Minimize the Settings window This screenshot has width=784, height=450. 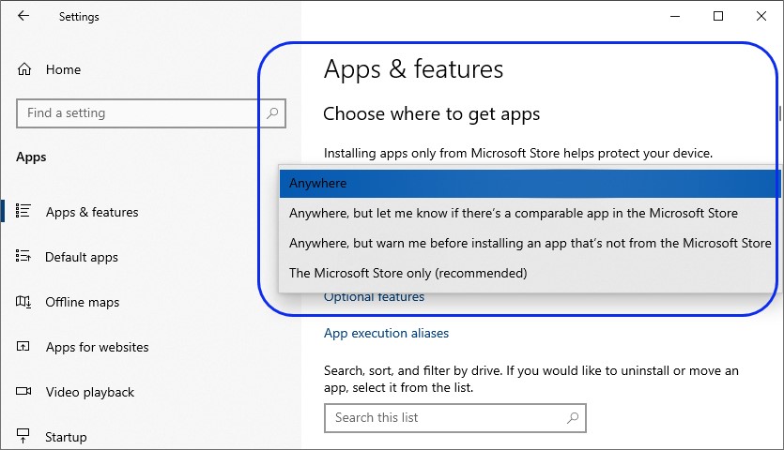click(675, 17)
